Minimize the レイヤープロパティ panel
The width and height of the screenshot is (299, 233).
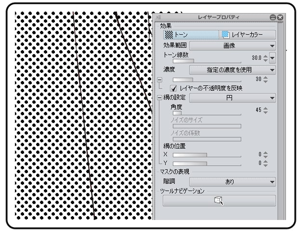coord(273,17)
